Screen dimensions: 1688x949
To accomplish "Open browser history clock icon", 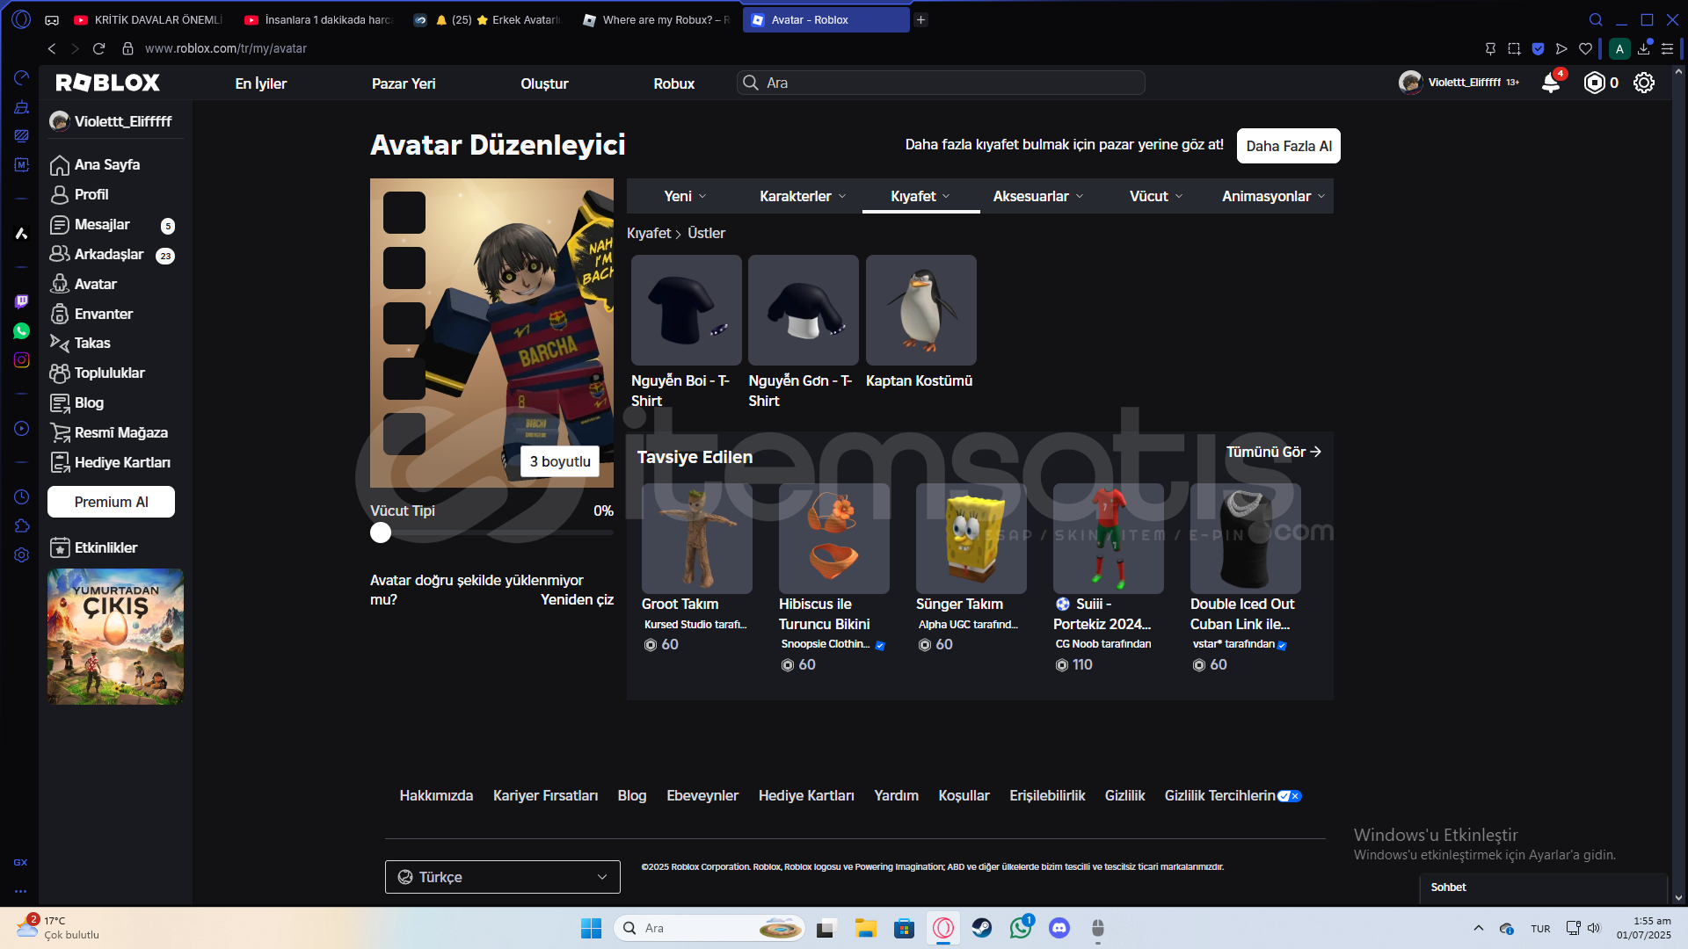I will (22, 497).
